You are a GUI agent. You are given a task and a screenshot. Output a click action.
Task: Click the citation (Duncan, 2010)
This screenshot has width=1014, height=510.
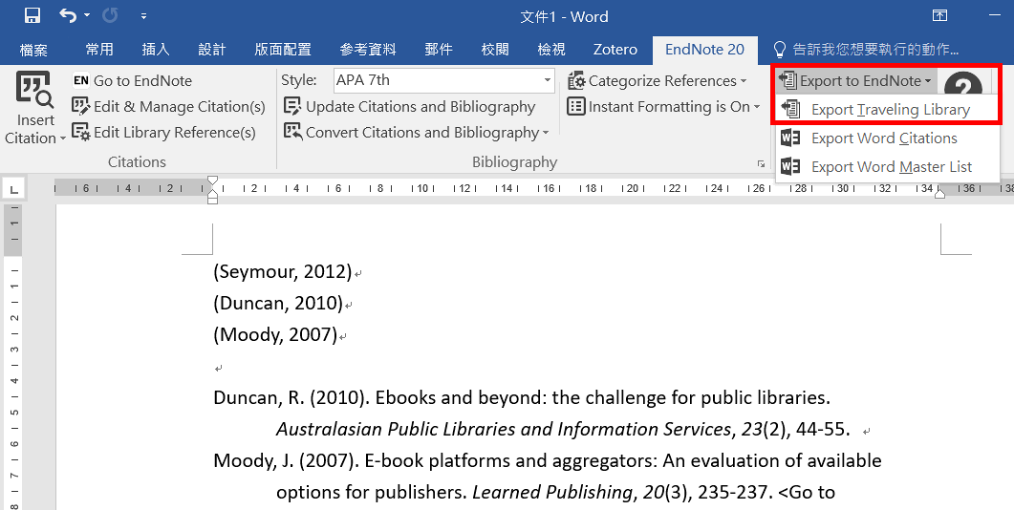coord(278,303)
